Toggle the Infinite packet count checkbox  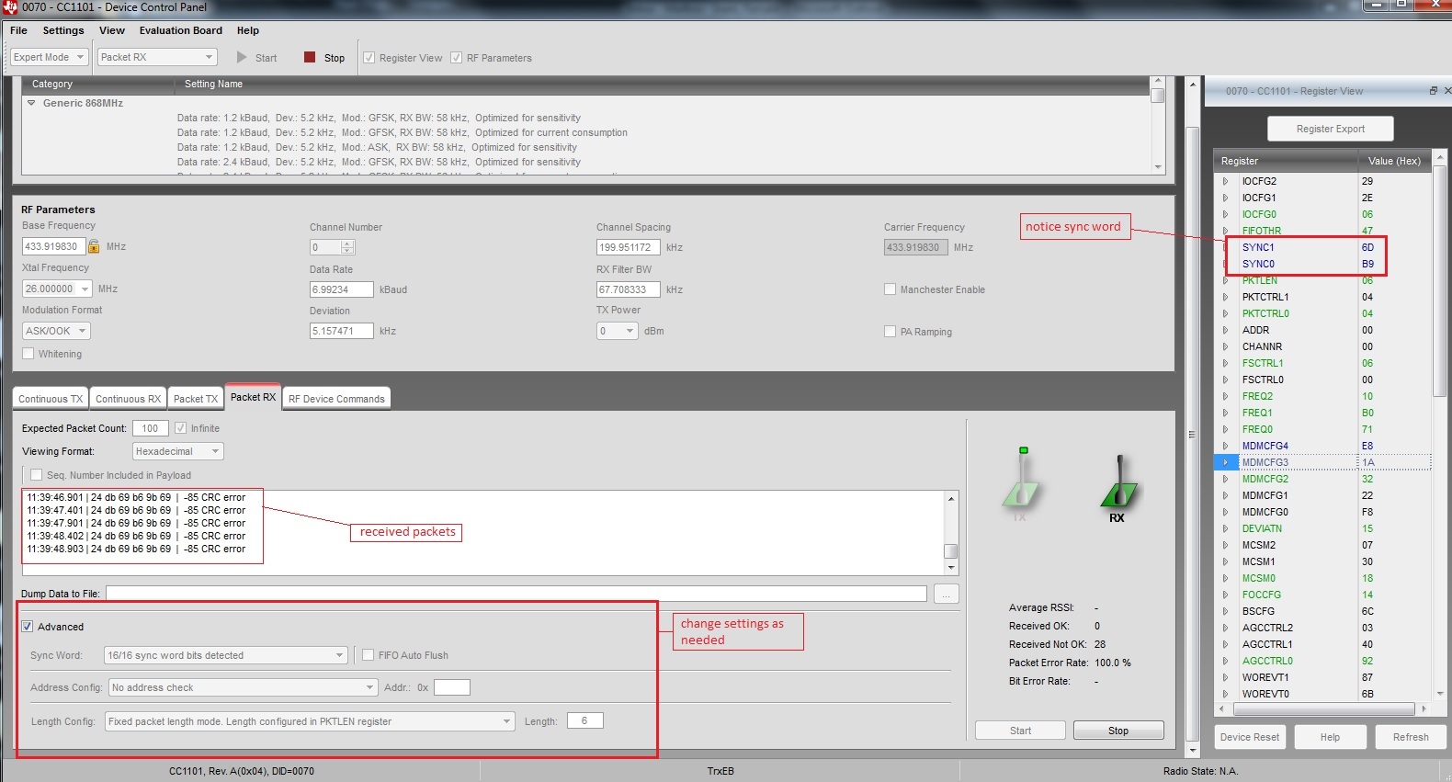[181, 428]
